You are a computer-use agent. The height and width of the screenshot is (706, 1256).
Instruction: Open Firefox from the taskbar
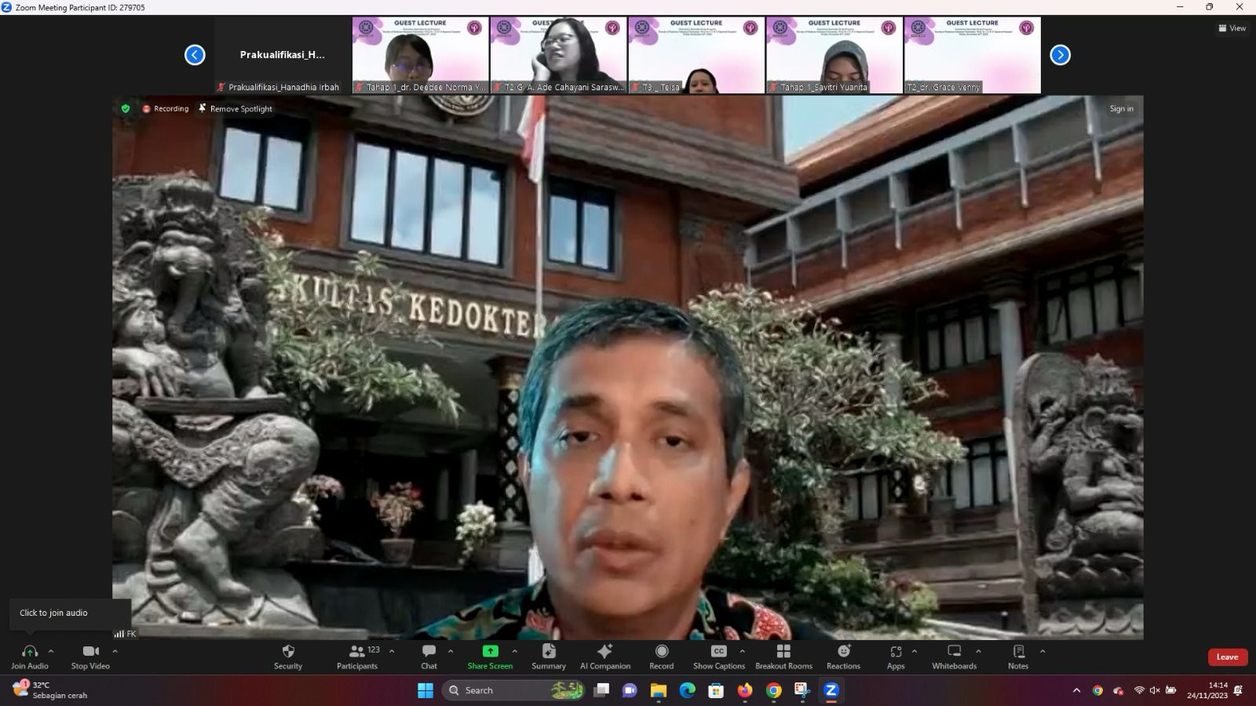(745, 690)
